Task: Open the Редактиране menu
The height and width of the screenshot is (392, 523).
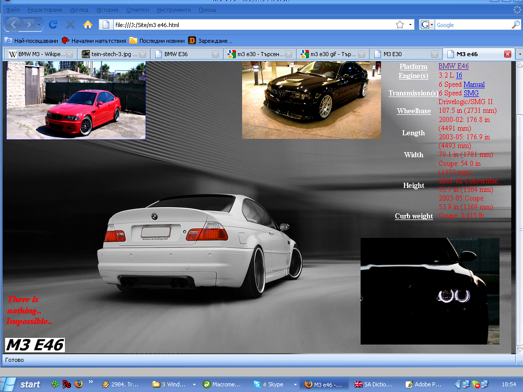Action: coord(45,10)
